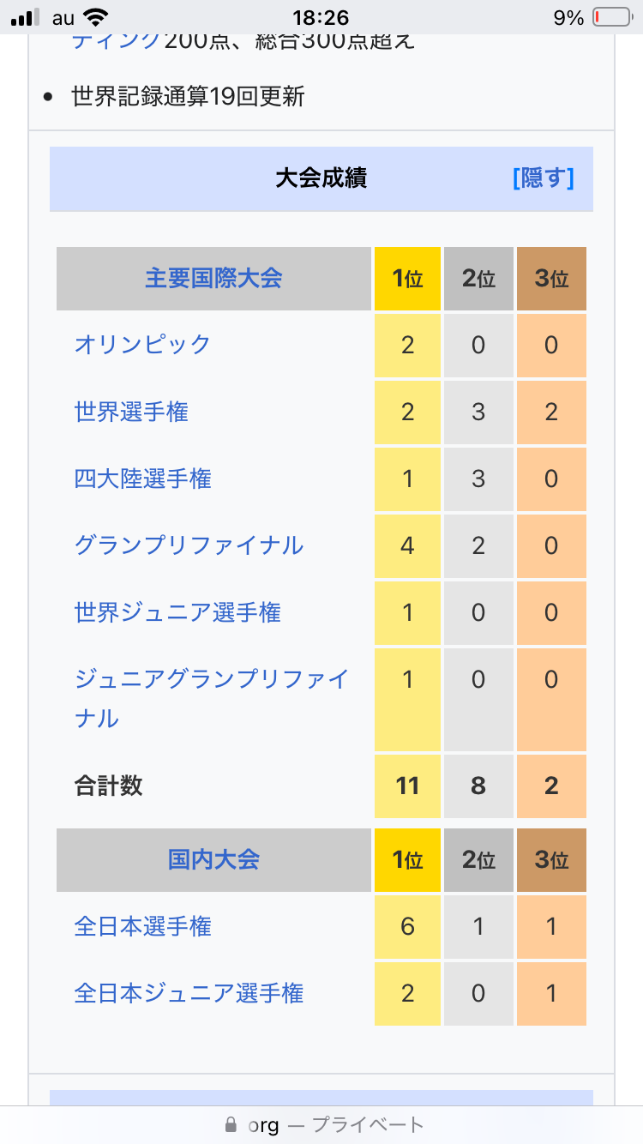Open the 全日本ジュニア選手権 link
This screenshot has height=1144, width=643.
(189, 993)
